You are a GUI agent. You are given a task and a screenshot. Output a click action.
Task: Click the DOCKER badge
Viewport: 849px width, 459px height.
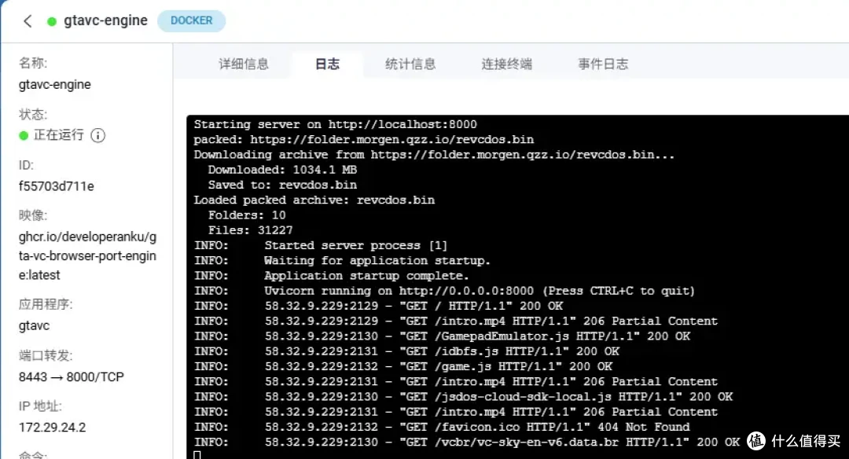pyautogui.click(x=191, y=20)
